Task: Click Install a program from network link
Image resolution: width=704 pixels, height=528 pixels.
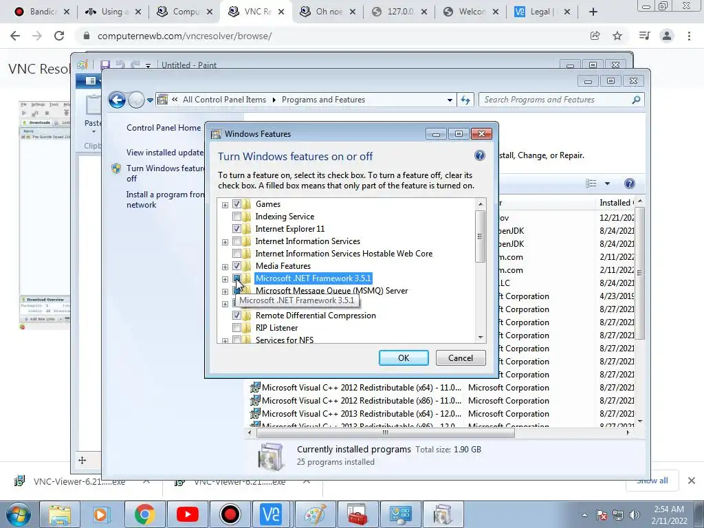Action: [165, 200]
